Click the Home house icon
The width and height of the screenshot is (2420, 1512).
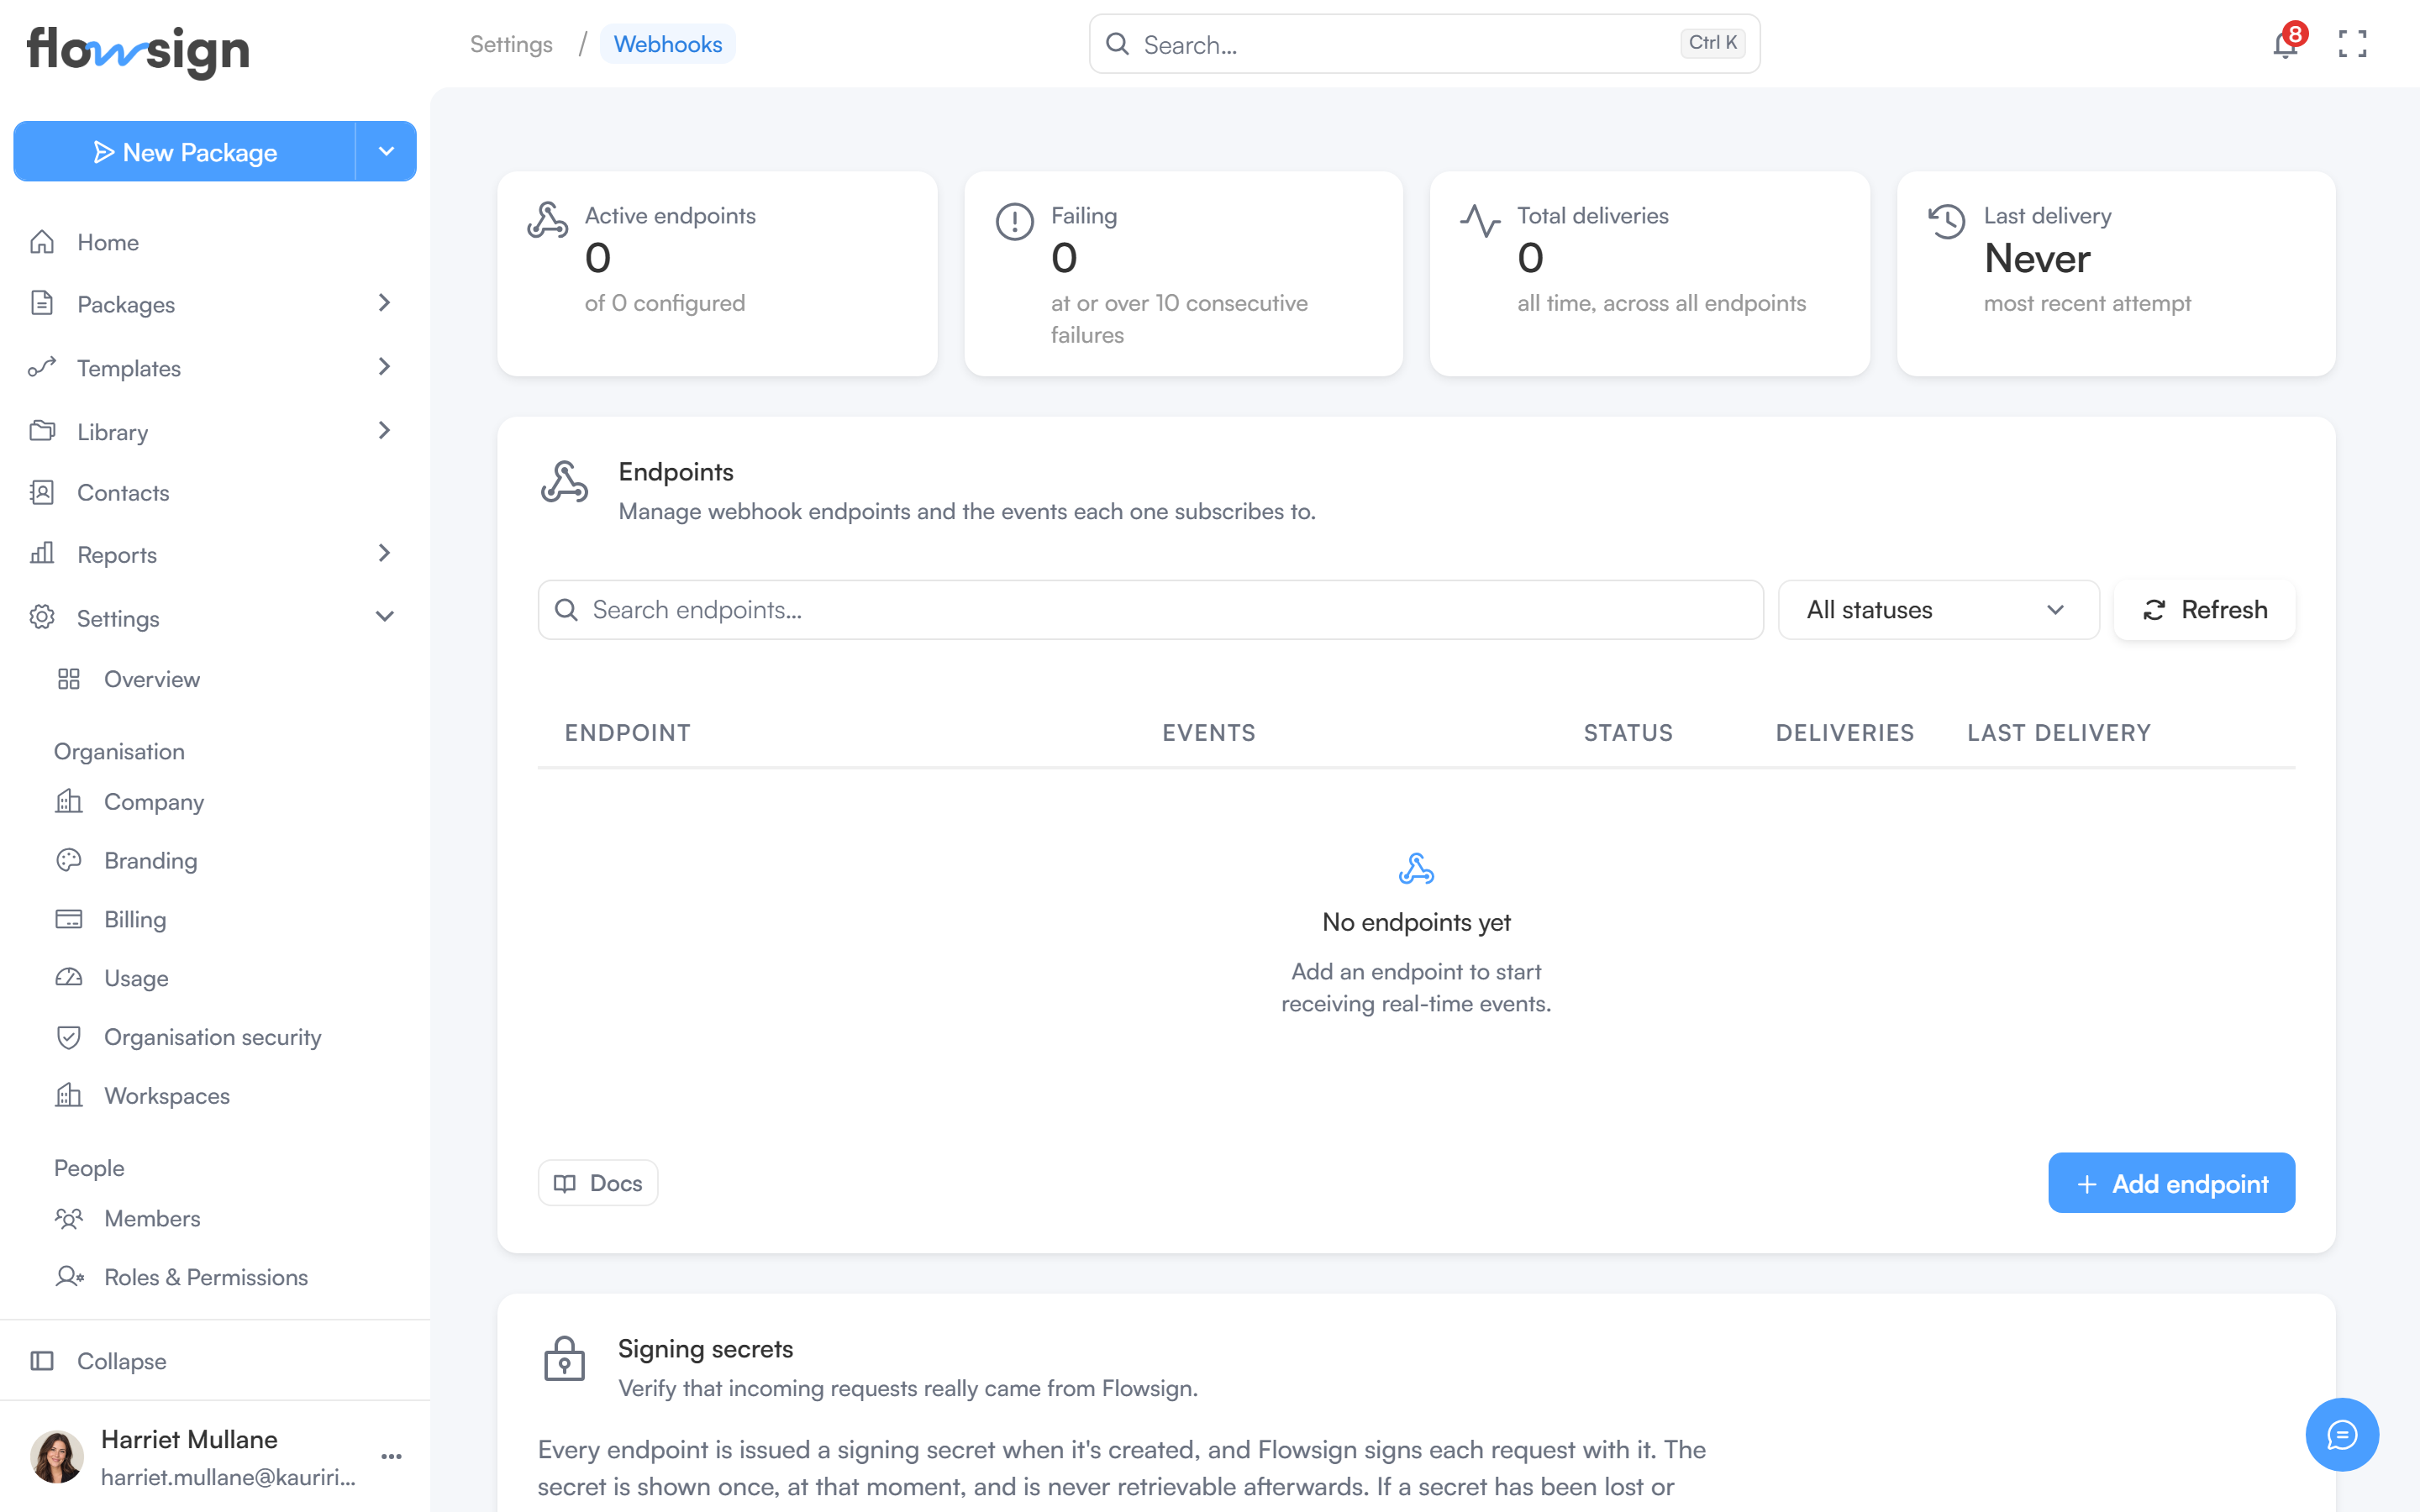[42, 242]
